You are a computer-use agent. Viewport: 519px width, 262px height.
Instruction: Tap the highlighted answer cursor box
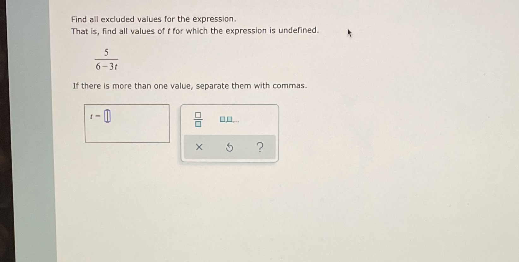click(x=107, y=116)
